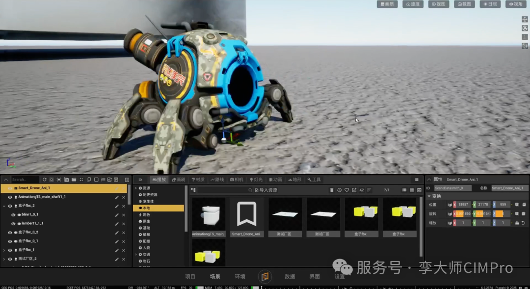The width and height of the screenshot is (530, 289).
Task: Click the heart favorites icon in asset toolbar
Action: [x=346, y=190]
